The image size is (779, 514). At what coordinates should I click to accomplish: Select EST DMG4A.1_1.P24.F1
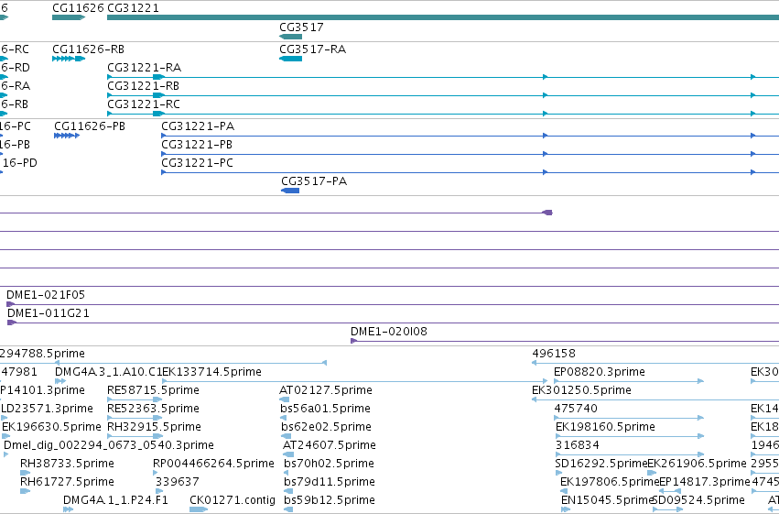click(x=115, y=500)
